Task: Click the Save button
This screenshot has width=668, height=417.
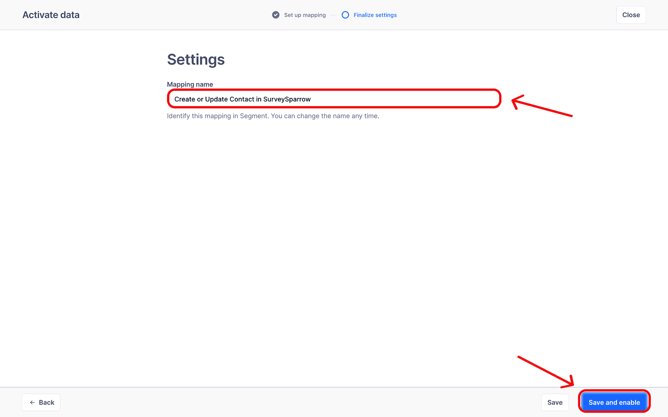Action: point(555,402)
